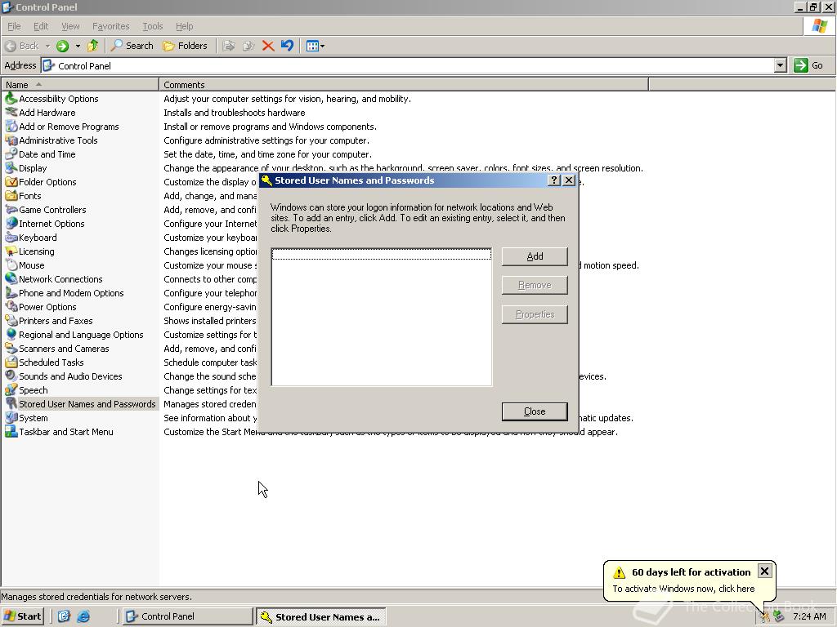The image size is (837, 627).
Task: Open the Favorites menu
Action: (x=110, y=26)
